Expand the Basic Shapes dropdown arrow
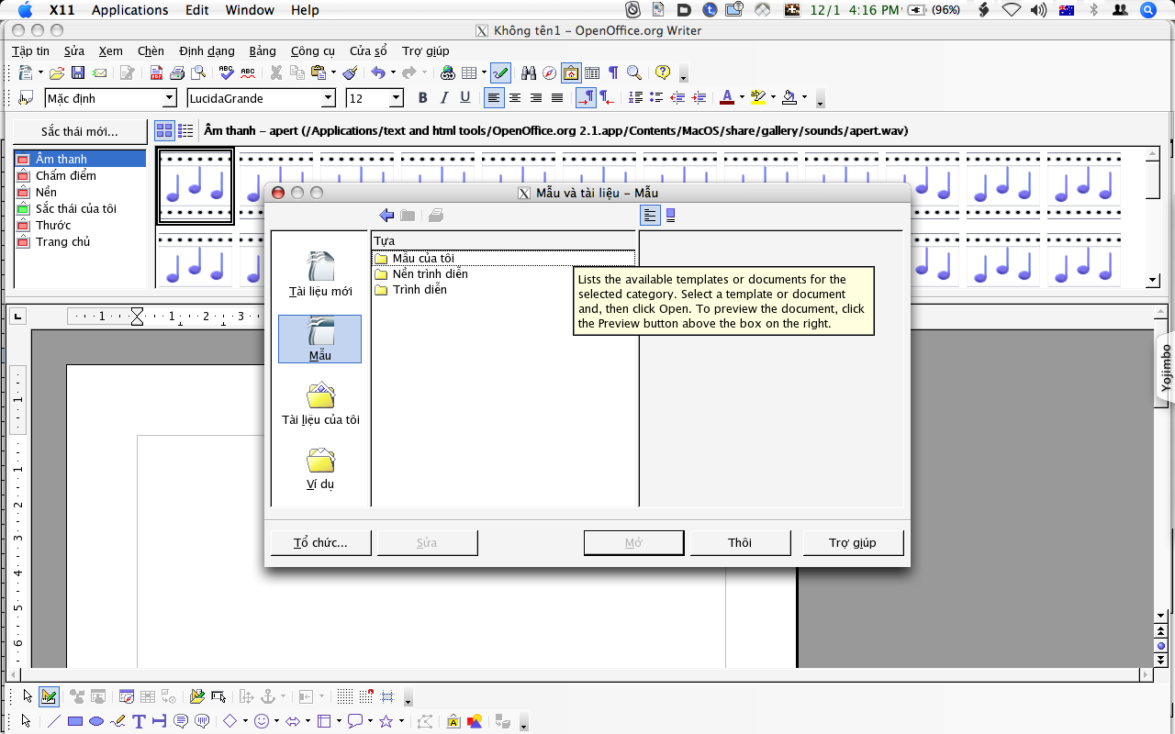The height and width of the screenshot is (734, 1175). point(245,721)
